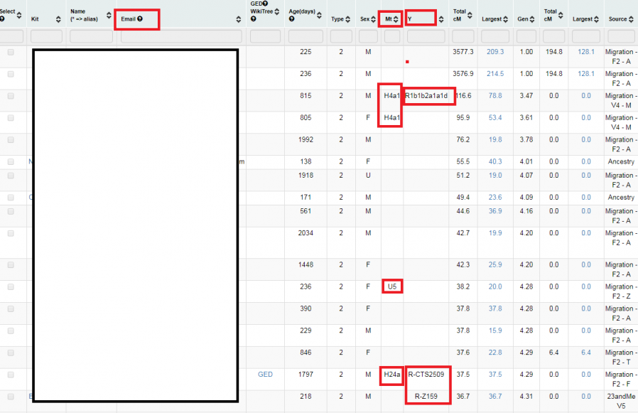This screenshot has width=638, height=413.
Task: Focus the Source column filter field
Action: (x=621, y=36)
